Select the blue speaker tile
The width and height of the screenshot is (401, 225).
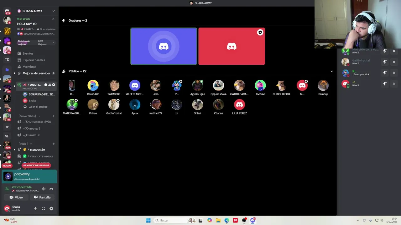164,46
